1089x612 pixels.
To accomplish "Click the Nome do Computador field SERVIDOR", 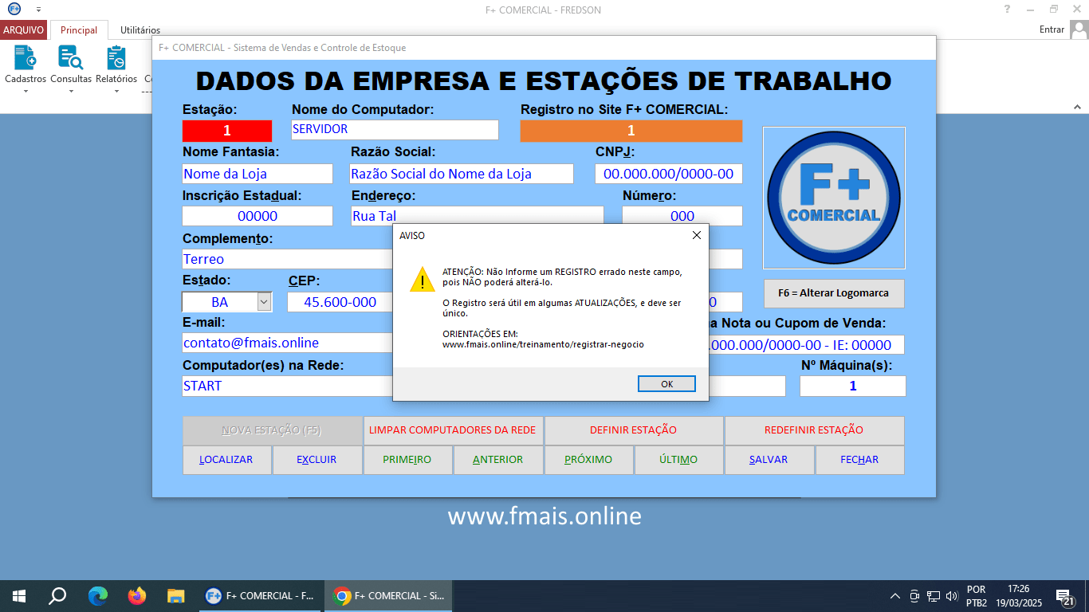I will tap(395, 130).
